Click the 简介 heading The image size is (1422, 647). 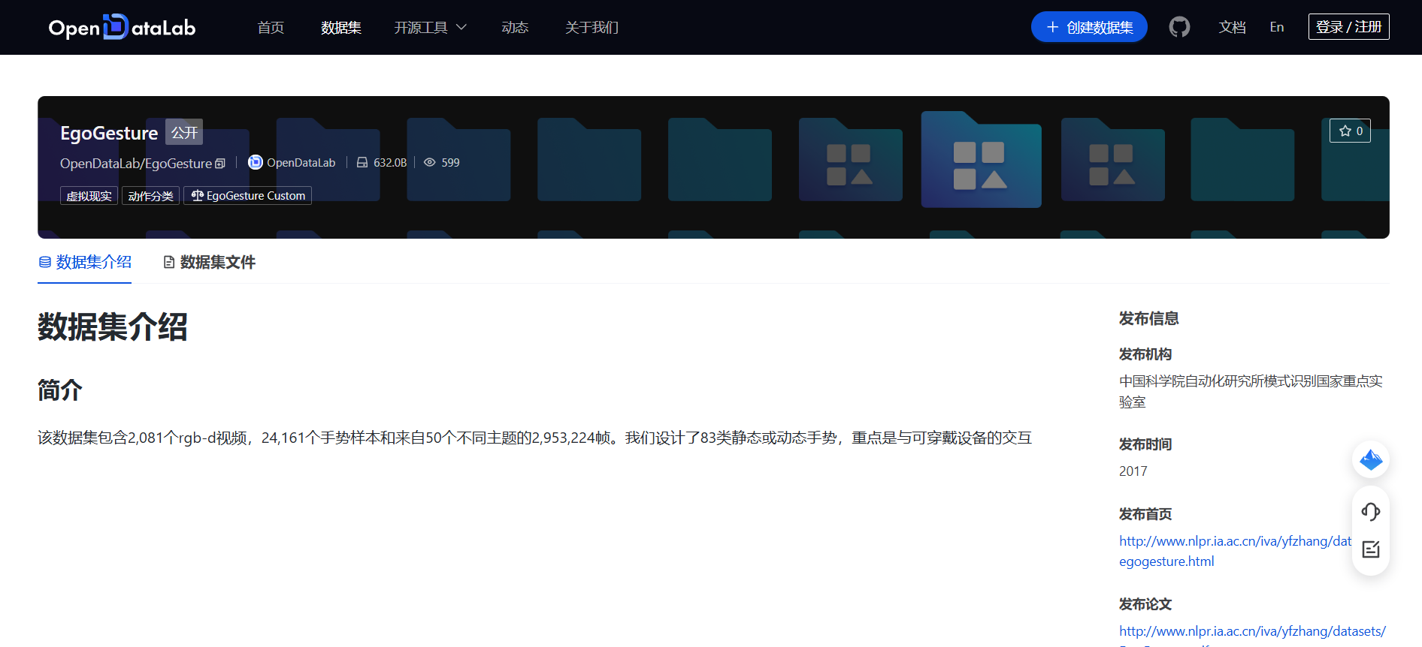[x=60, y=390]
